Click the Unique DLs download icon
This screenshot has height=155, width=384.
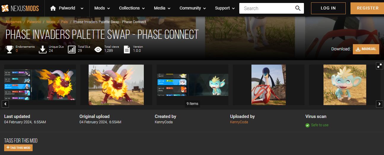(43, 49)
